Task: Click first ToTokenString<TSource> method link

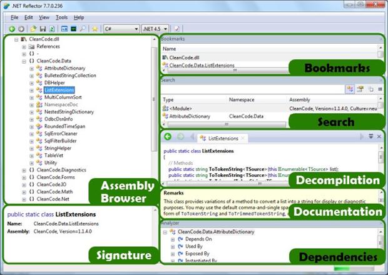Action: pyautogui.click(x=238, y=169)
